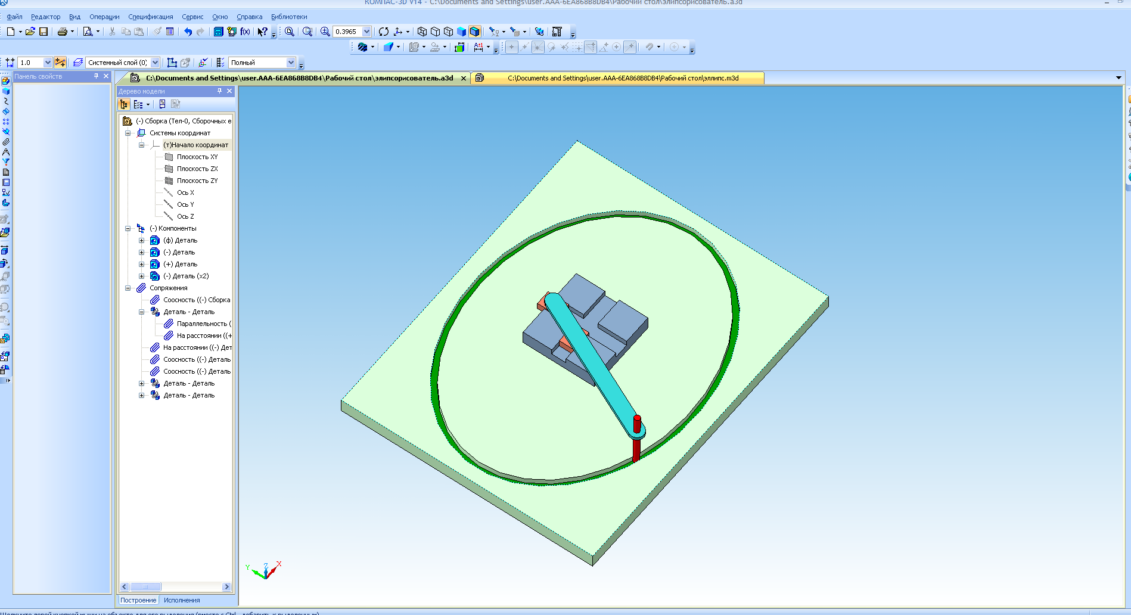
Task: Toggle the Shaded with edges display icon
Action: pos(475,32)
